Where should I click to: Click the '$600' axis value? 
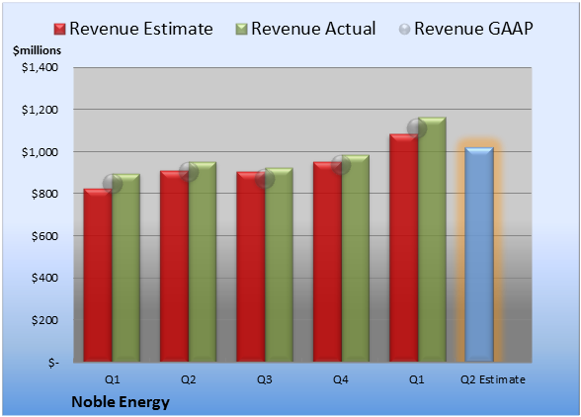[44, 236]
